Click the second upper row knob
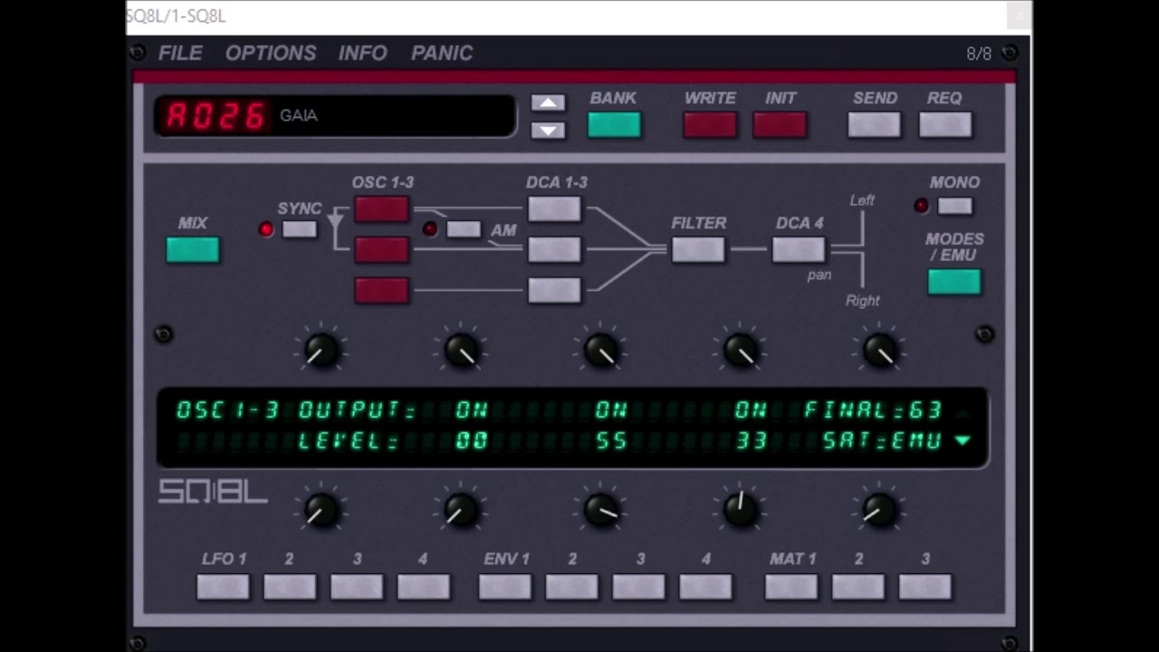This screenshot has height=652, width=1159. point(460,351)
